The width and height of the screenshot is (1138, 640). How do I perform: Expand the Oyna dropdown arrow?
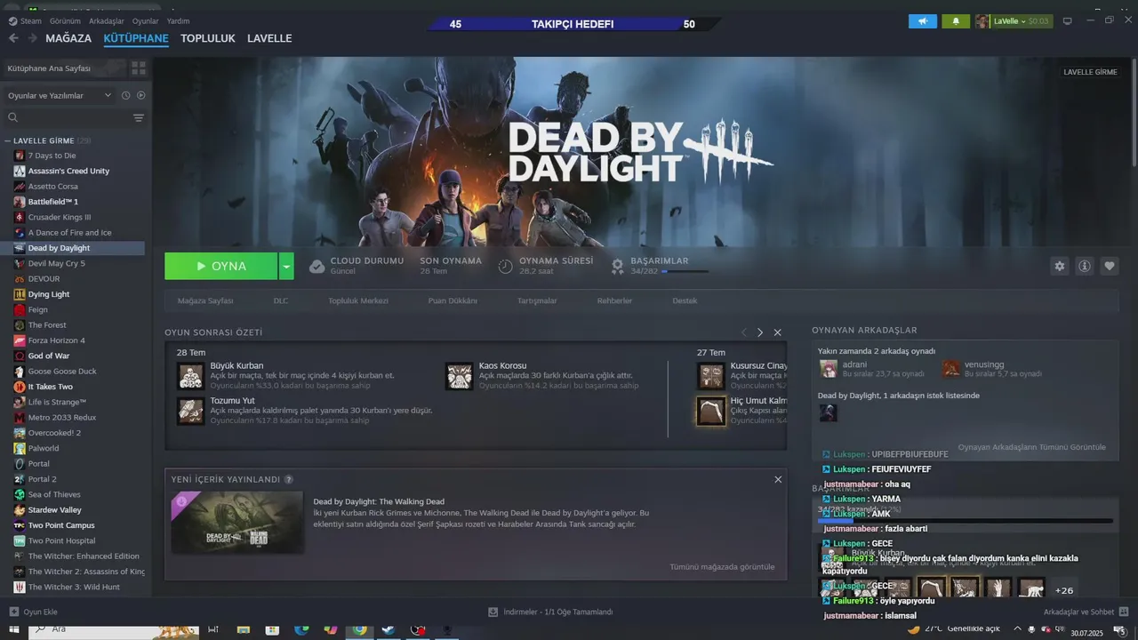click(285, 266)
